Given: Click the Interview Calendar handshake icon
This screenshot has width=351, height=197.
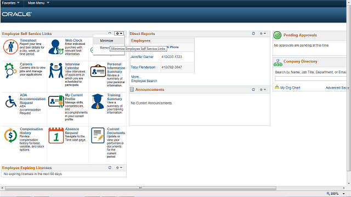Looking at the screenshot, I should [x=56, y=71].
